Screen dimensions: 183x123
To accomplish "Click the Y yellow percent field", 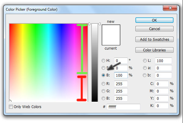I will coord(162,98).
